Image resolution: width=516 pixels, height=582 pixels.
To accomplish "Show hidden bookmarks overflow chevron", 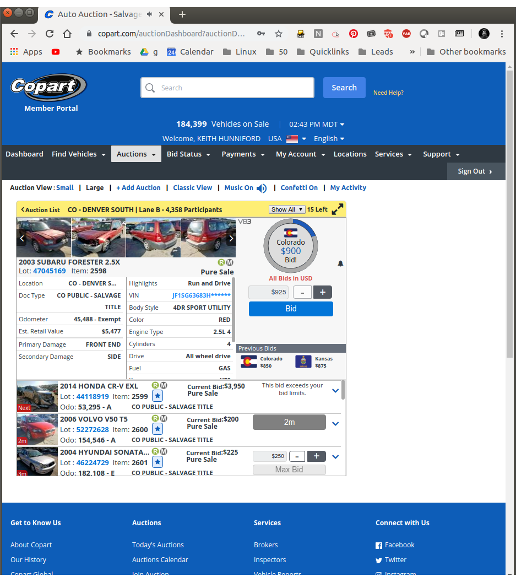I will (412, 52).
